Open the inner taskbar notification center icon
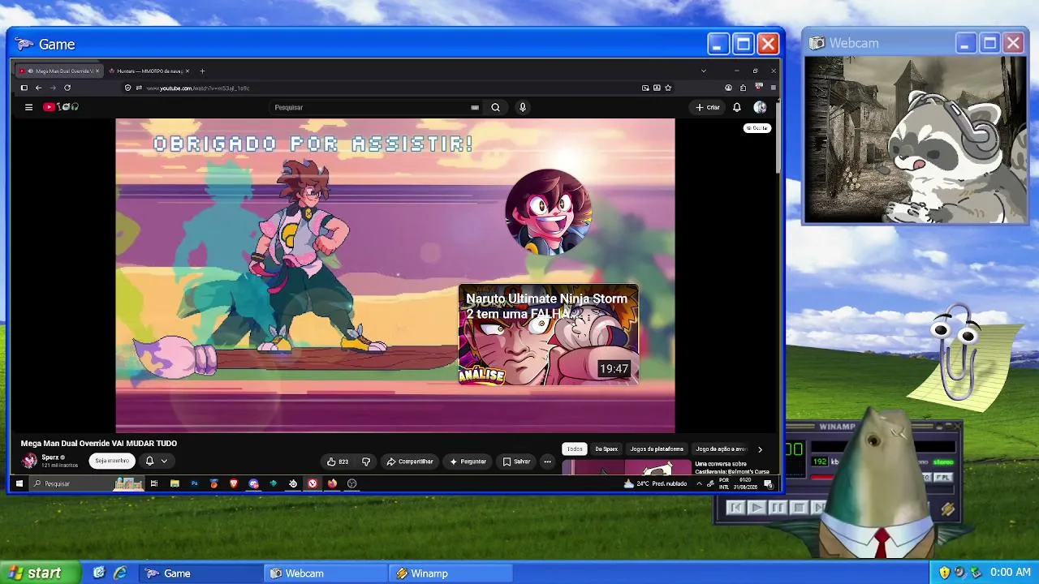 pos(768,483)
